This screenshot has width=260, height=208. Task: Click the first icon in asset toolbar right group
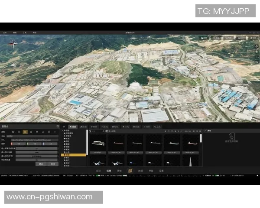click(x=166, y=131)
